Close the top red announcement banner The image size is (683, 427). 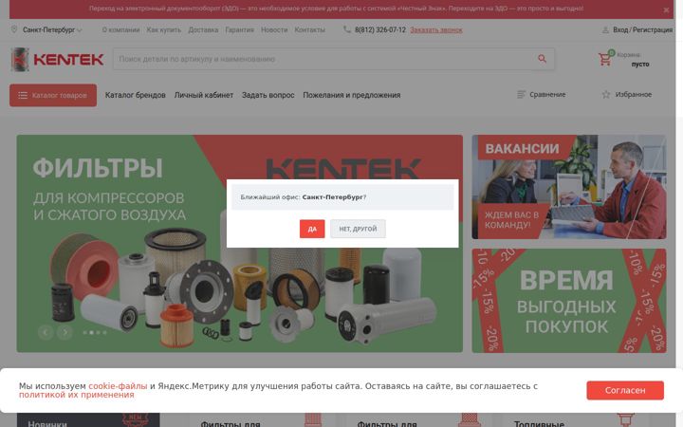(666, 10)
